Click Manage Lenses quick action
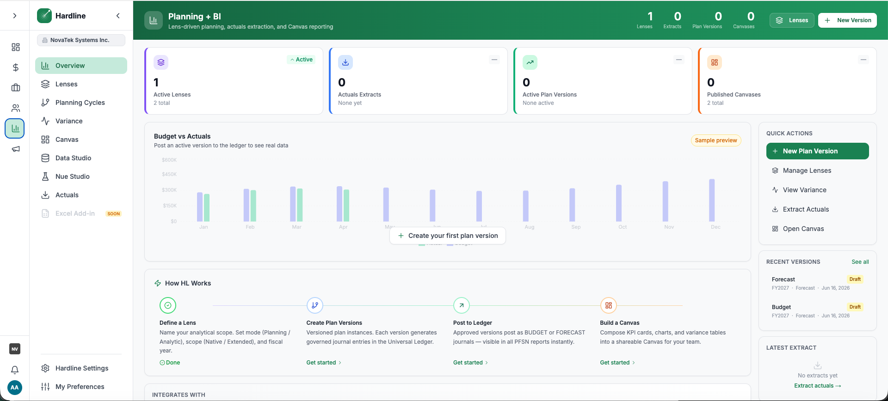The image size is (888, 401). click(x=818, y=170)
